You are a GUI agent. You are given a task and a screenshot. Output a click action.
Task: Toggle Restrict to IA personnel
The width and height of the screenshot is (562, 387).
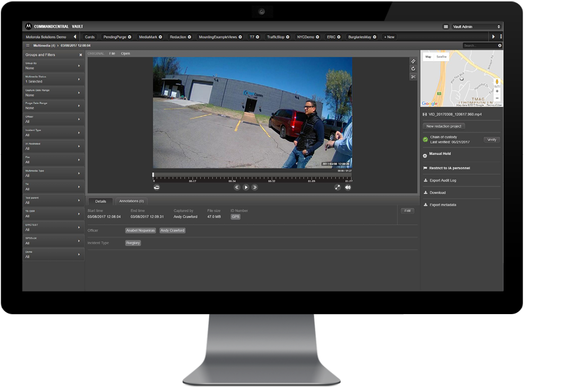pyautogui.click(x=449, y=168)
